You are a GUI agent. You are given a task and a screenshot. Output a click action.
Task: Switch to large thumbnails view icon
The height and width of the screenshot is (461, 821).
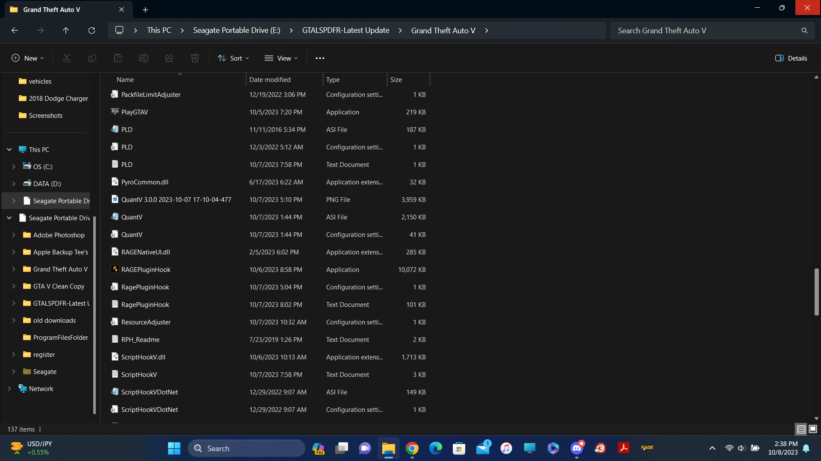813,429
